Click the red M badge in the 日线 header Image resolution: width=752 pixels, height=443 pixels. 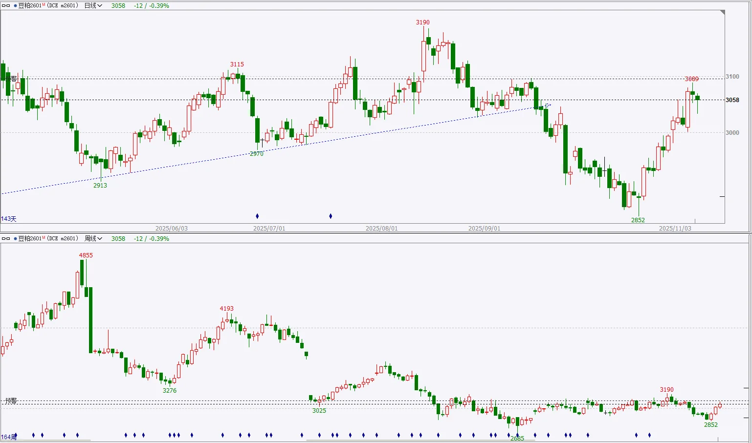coord(44,4)
